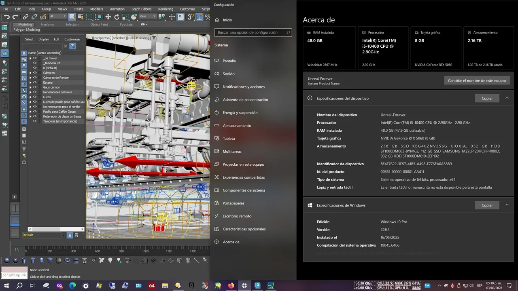Screen dimensions: 518x291
Task: Click the Redo arrow in 3ds Max toolbar
Action: (x=15, y=17)
